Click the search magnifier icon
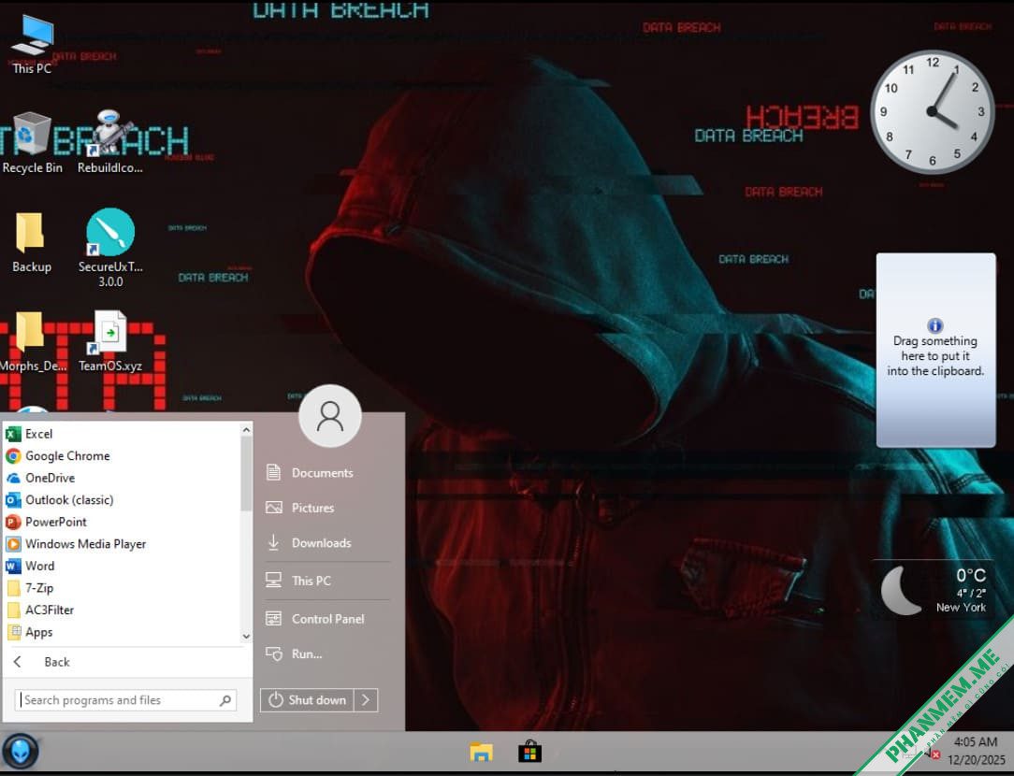This screenshot has height=776, width=1014. coord(225,699)
